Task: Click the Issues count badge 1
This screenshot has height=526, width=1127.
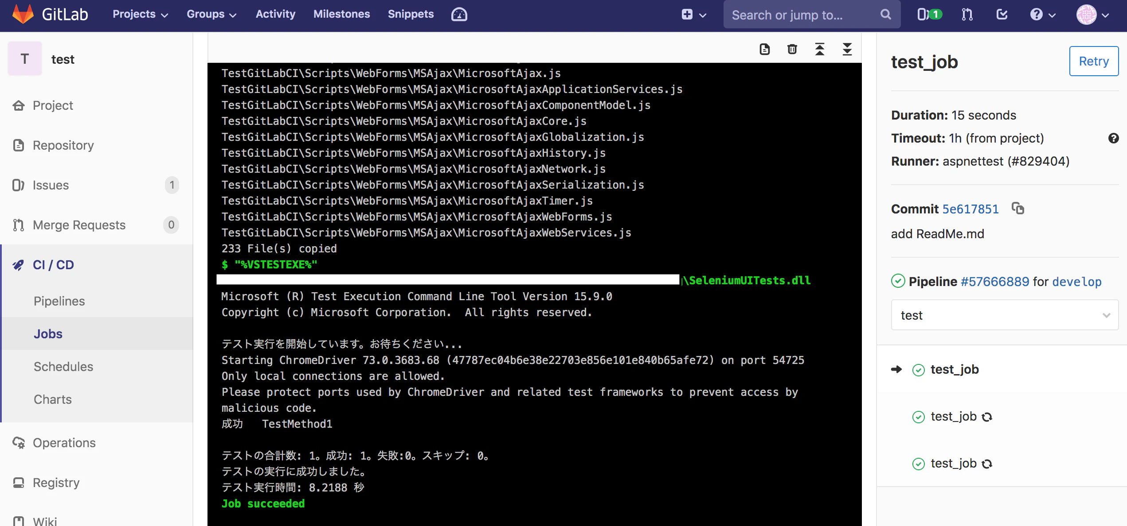Action: click(x=172, y=185)
